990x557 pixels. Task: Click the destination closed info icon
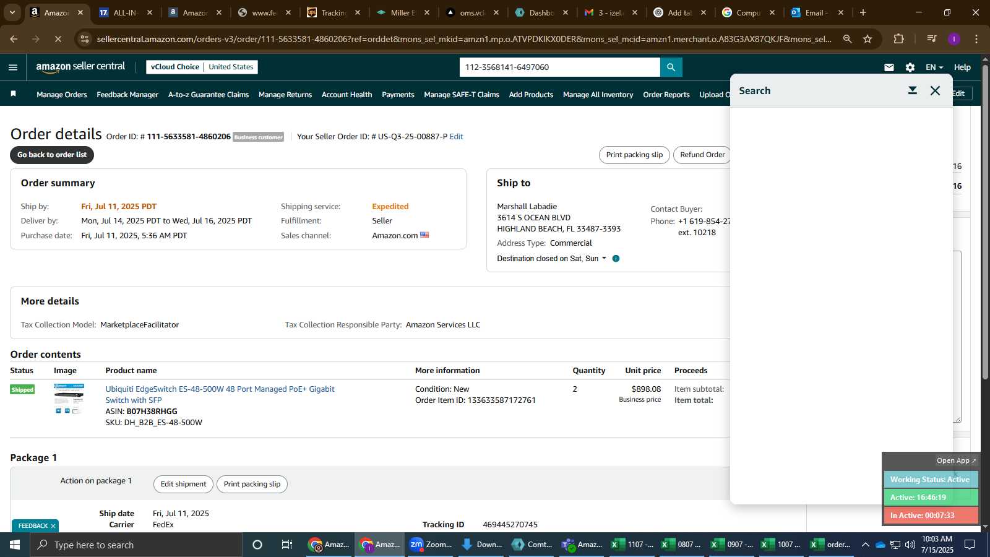click(x=616, y=259)
